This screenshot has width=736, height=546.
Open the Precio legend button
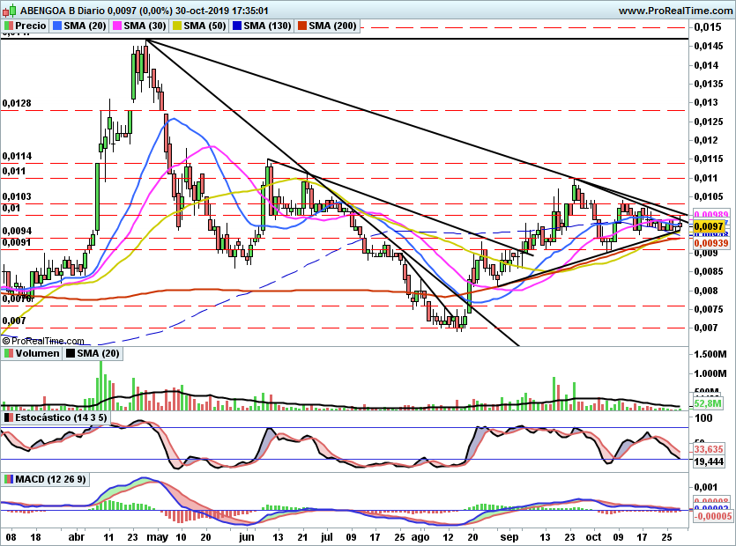[26, 26]
